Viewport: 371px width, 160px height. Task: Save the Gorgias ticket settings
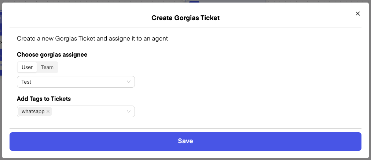point(185,141)
